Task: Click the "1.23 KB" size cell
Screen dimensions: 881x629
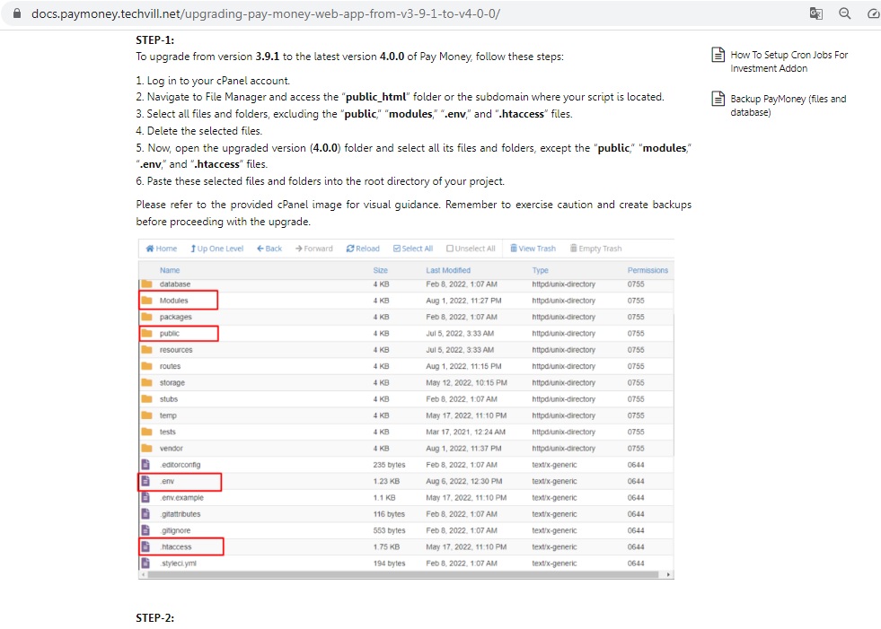Action: pyautogui.click(x=386, y=481)
